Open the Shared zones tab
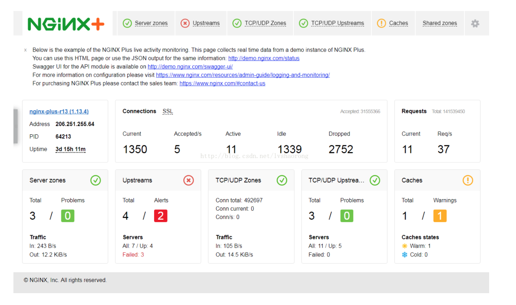This screenshot has width=516, height=305. point(440,23)
